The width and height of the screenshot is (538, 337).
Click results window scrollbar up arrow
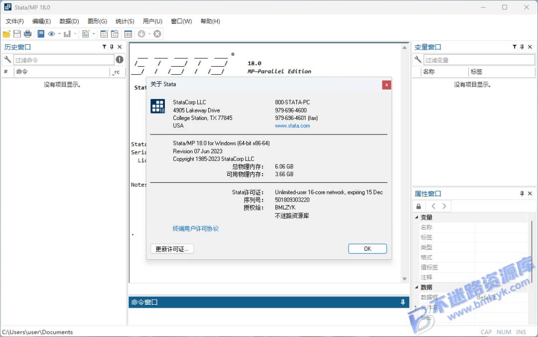click(x=404, y=48)
